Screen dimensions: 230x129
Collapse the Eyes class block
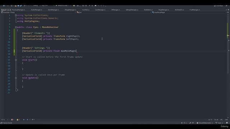point(16,27)
